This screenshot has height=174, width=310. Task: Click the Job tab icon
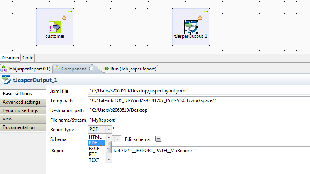[x=3, y=69]
